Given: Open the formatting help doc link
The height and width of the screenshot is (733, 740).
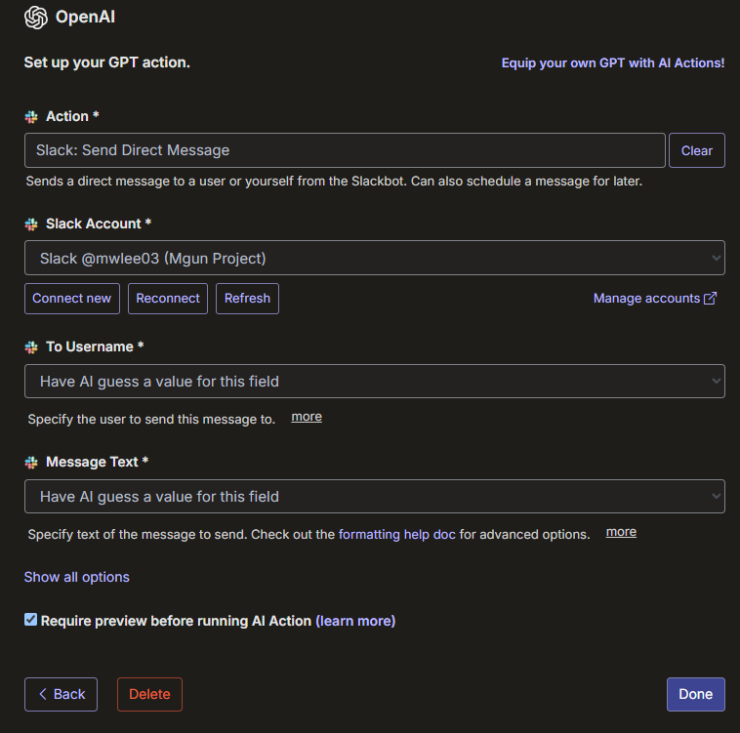Looking at the screenshot, I should 397,535.
